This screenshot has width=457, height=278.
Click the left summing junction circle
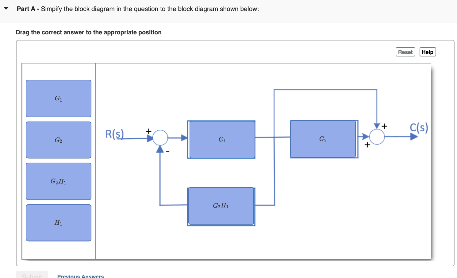160,138
